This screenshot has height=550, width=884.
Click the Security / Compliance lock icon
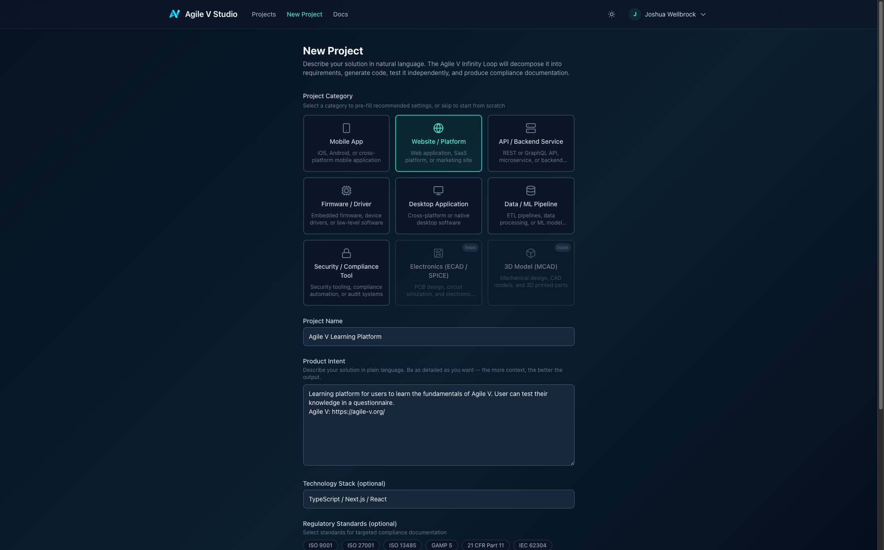346,253
